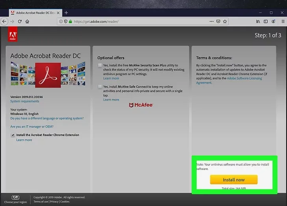Open the IT manager or OEM link
Screen dimensions: 287x206
point(32,126)
